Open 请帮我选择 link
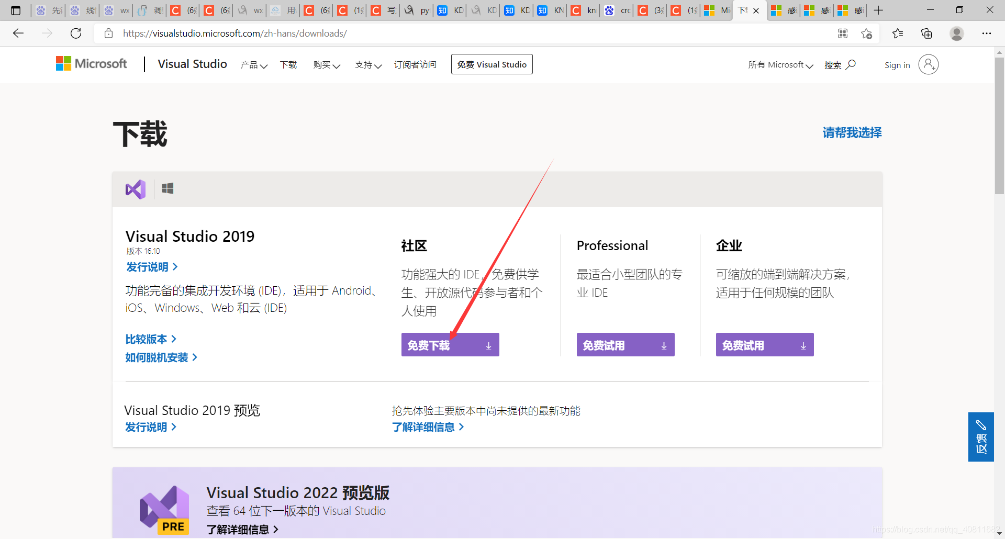Image resolution: width=1005 pixels, height=539 pixels. click(852, 132)
